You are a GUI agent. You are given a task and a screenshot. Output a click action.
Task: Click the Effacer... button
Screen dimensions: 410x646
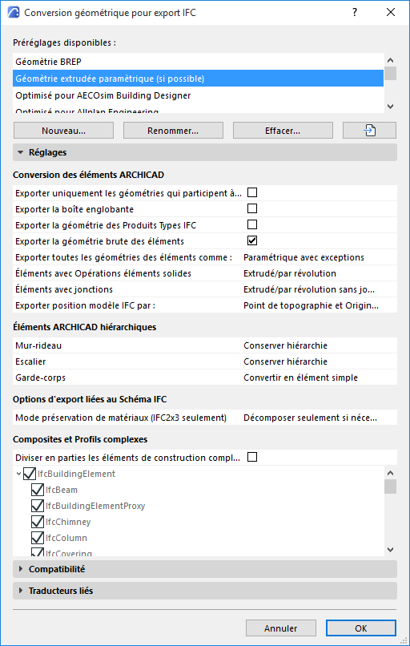pyautogui.click(x=283, y=131)
